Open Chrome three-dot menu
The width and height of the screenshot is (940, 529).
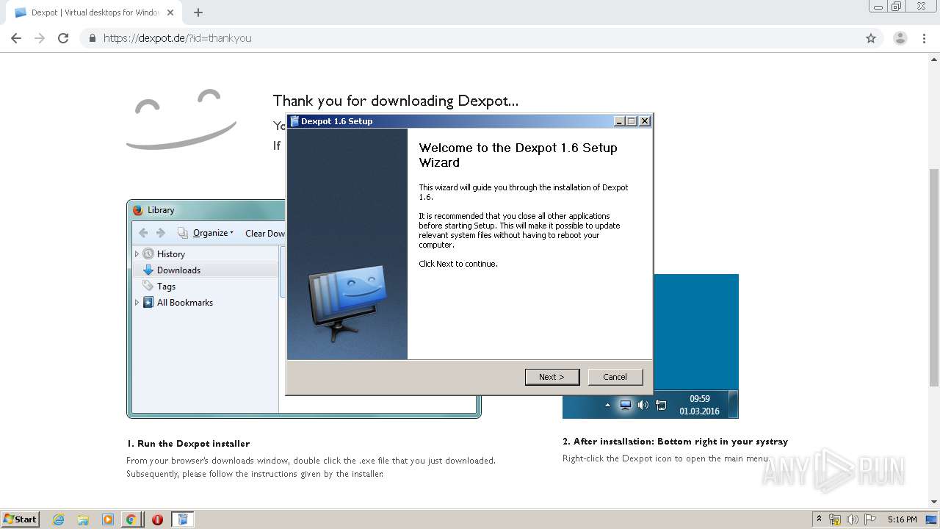925,38
